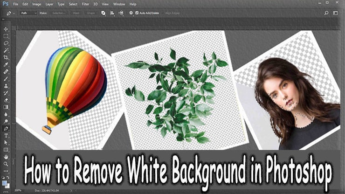
Task: Open the Window menu
Action: point(119,4)
